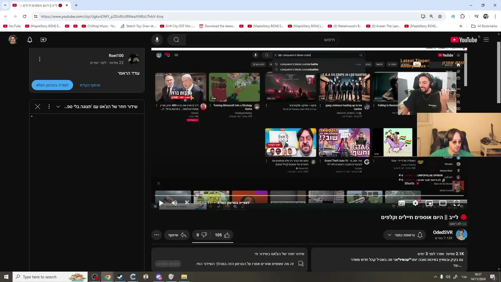Open the YouTube guide hamburger menu
This screenshot has height=282, width=501.
[486, 40]
